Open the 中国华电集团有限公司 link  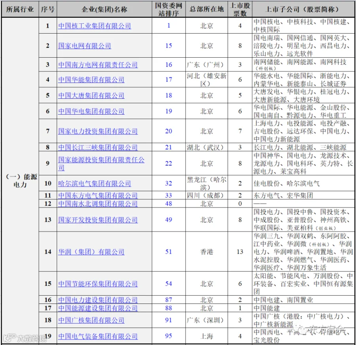pos(91,111)
